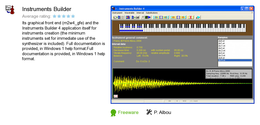Open the P. Albou developer link
Image resolution: width=260 pixels, height=125 pixels.
tap(163, 112)
